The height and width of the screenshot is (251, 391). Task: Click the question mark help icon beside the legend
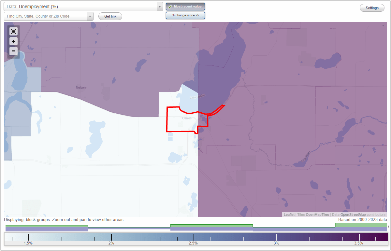click(388, 227)
